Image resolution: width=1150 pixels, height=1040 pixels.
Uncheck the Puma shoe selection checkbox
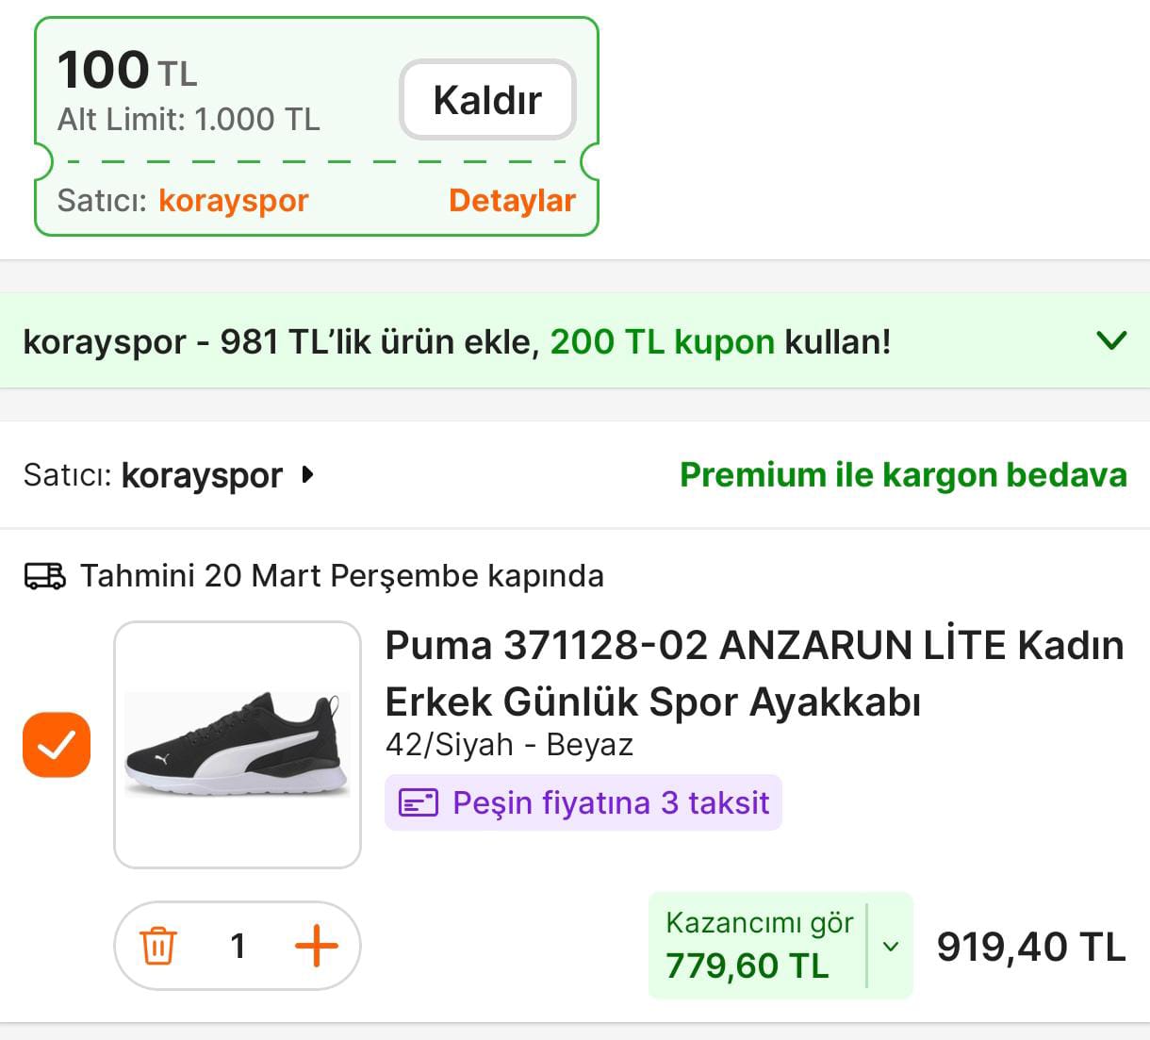point(57,745)
